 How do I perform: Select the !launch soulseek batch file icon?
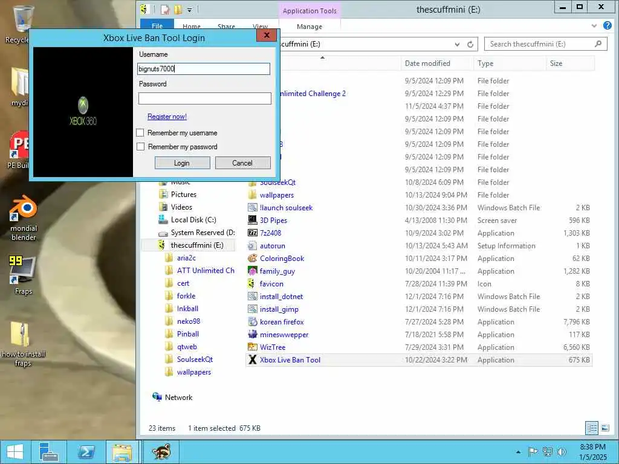252,207
